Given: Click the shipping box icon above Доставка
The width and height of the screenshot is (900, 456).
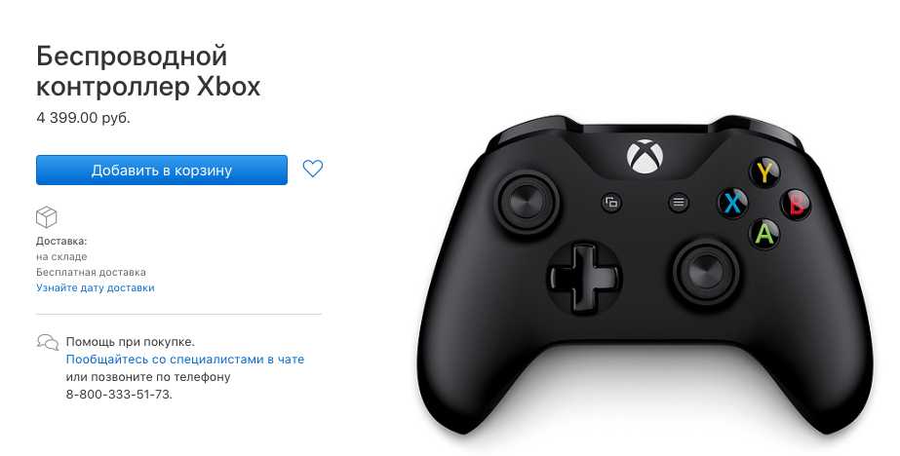Looking at the screenshot, I should click(x=47, y=217).
